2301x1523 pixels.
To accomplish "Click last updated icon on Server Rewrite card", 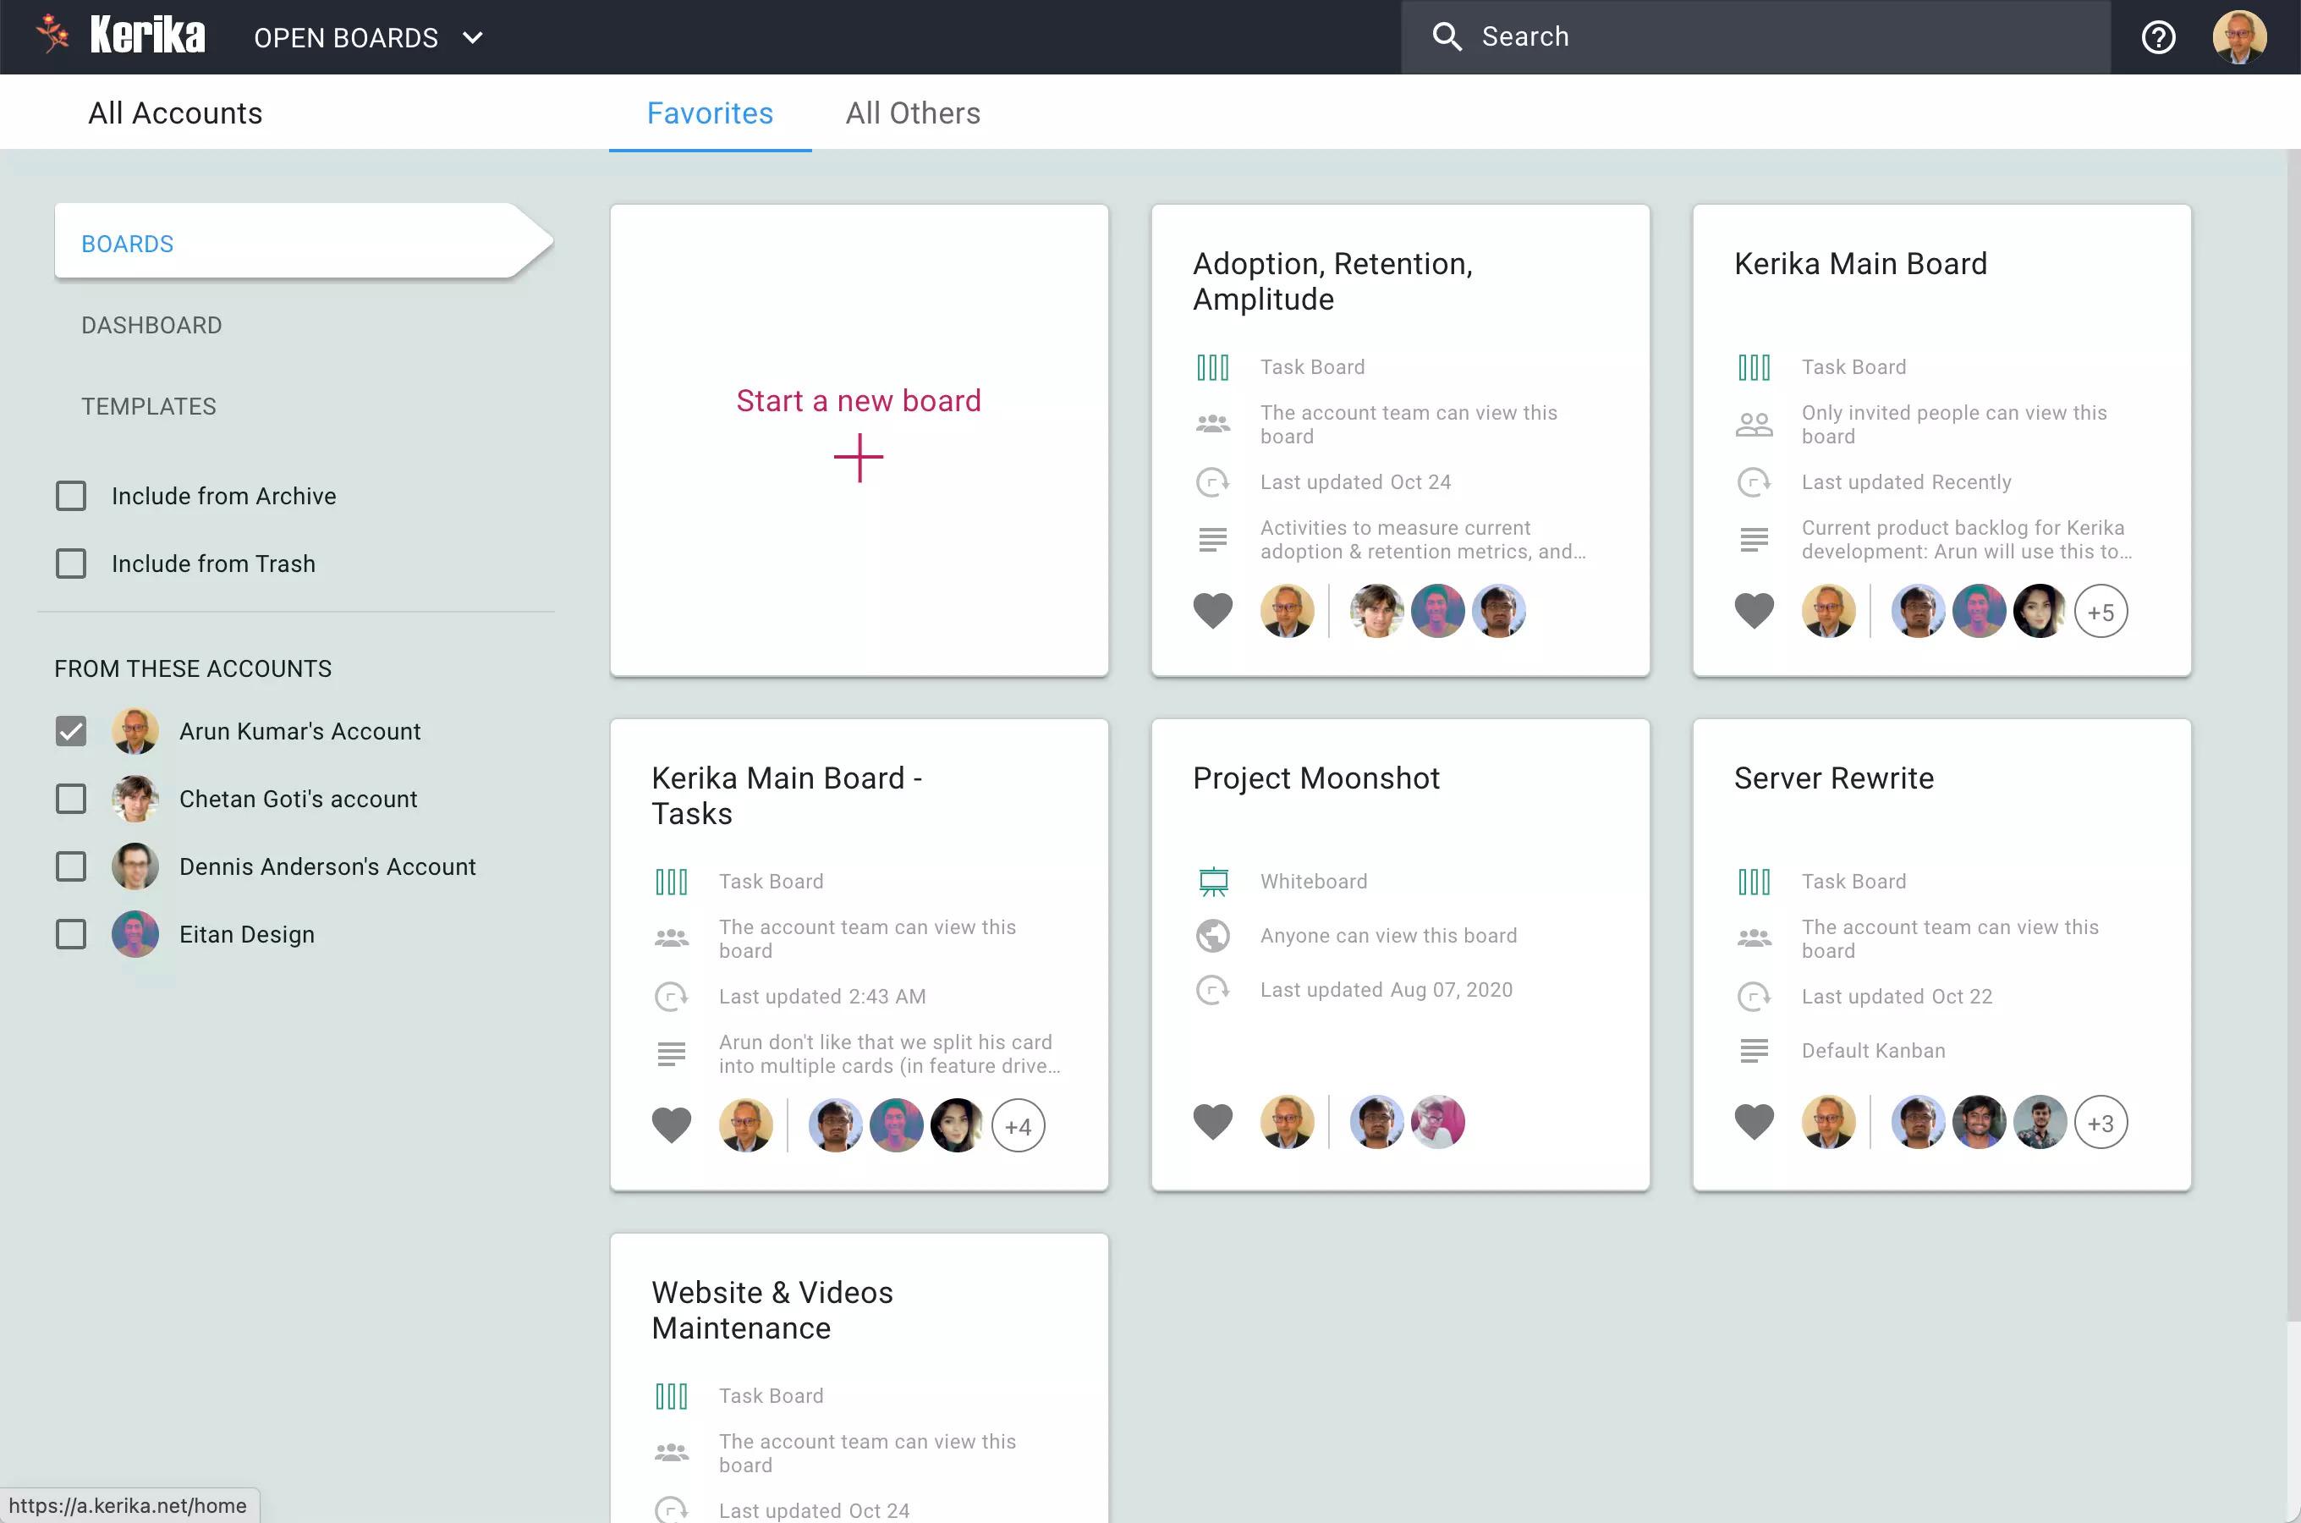I will (x=1754, y=997).
